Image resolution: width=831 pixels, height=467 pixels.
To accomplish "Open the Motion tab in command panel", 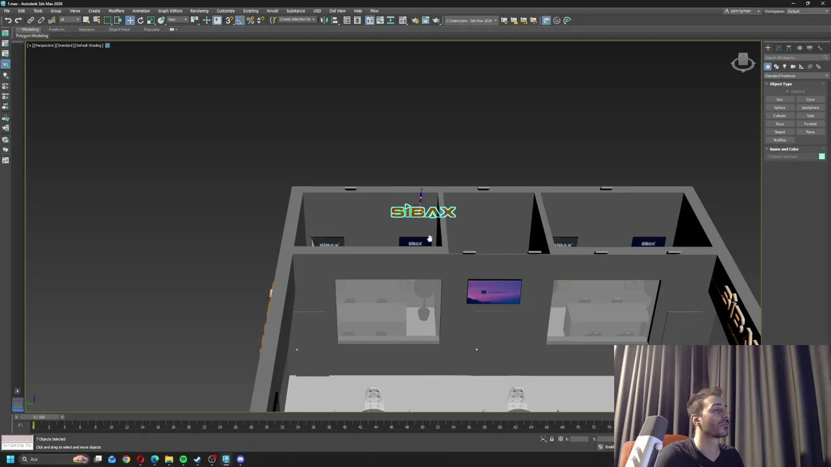I will (x=799, y=47).
